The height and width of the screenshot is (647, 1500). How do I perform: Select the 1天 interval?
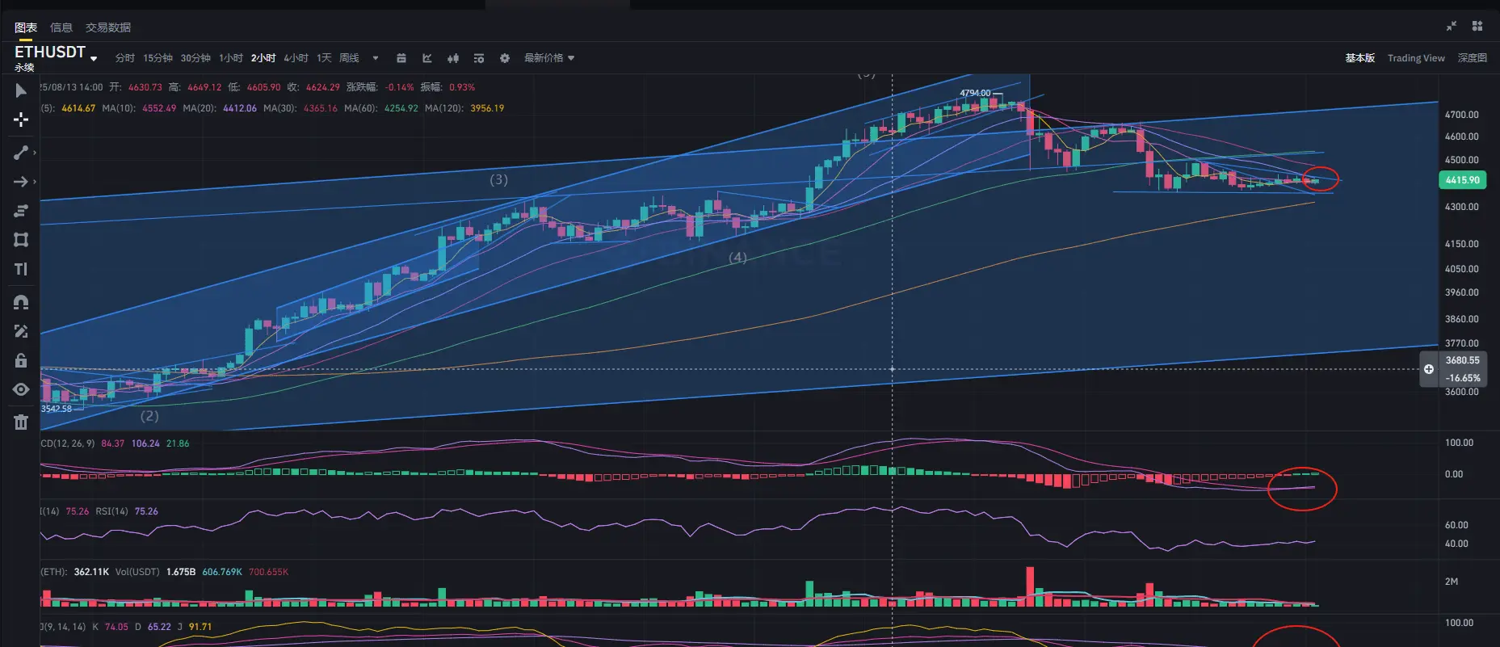coord(324,58)
